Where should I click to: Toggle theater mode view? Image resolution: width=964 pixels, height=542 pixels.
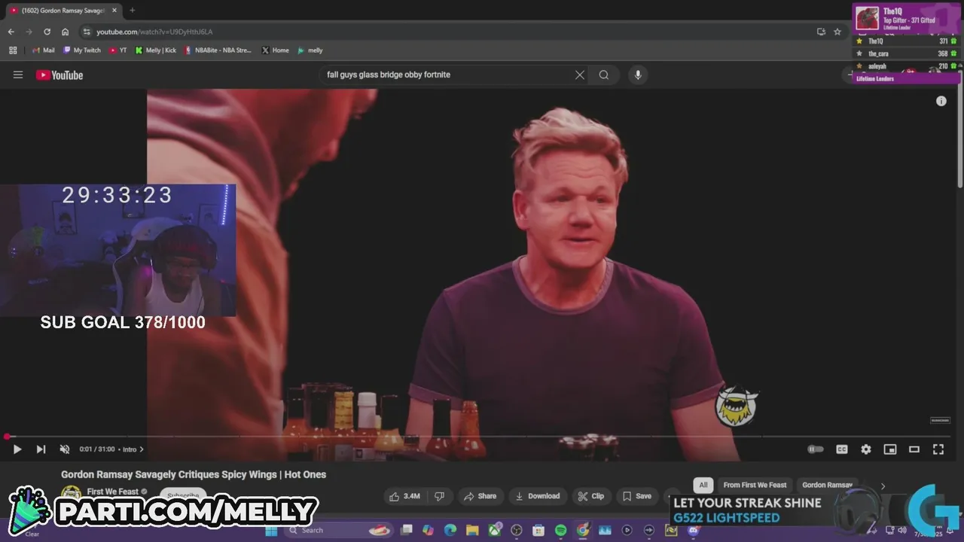[914, 449]
